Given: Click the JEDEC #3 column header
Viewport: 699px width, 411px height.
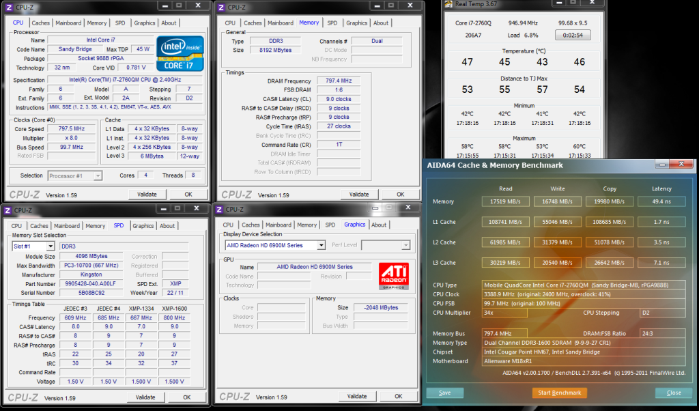Looking at the screenshot, I should click(75, 309).
